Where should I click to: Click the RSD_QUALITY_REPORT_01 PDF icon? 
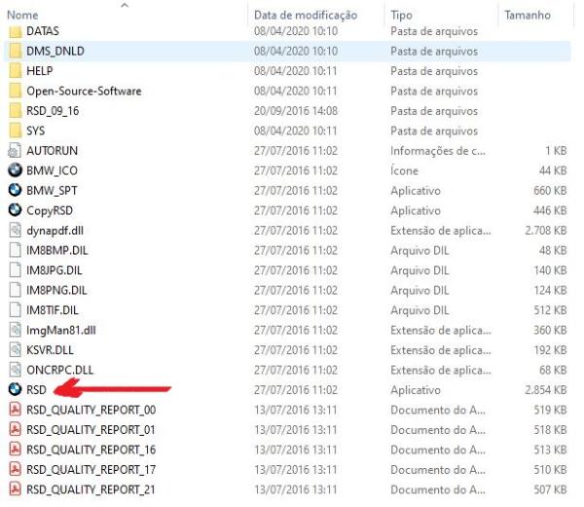(15, 429)
